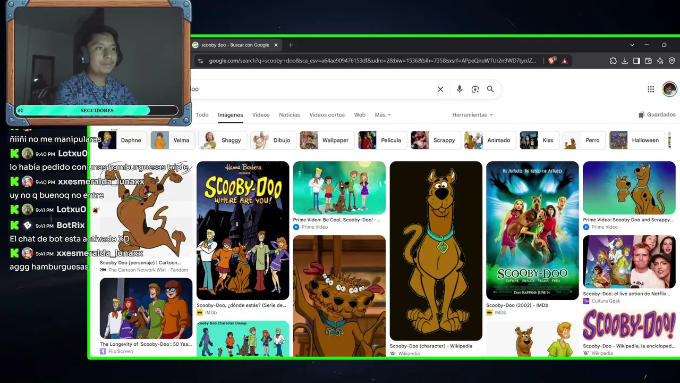
Task: Close the scooby doo Google tab
Action: [x=276, y=45]
